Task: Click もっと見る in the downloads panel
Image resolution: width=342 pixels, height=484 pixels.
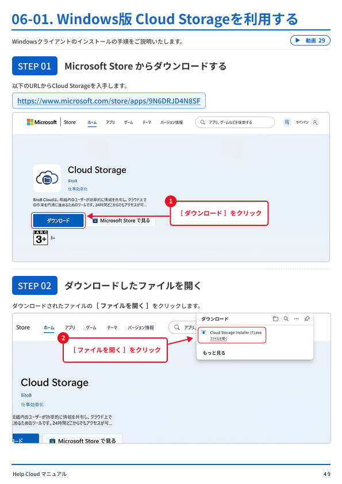Action: coord(214,353)
